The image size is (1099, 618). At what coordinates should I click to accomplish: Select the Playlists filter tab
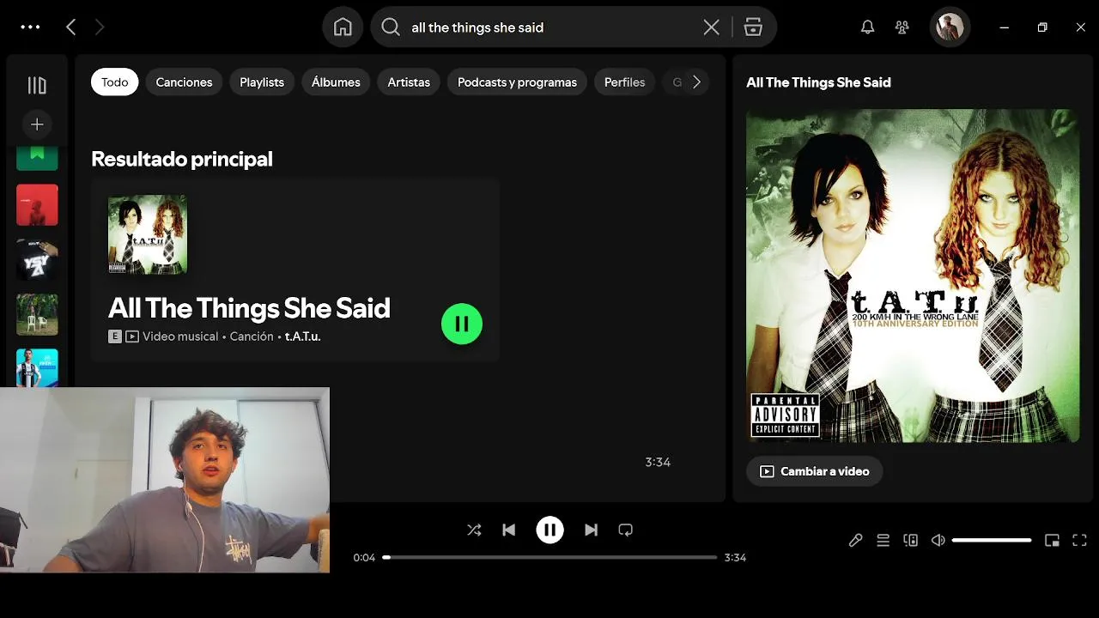pyautogui.click(x=262, y=82)
